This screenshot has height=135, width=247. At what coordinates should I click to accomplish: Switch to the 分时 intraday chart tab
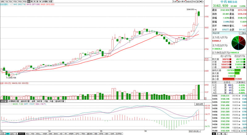(x=3, y=2)
